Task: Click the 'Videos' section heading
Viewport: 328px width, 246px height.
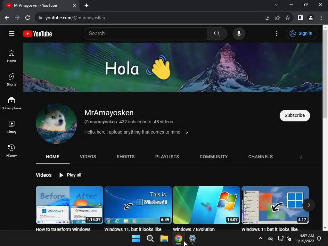Action: (x=44, y=175)
